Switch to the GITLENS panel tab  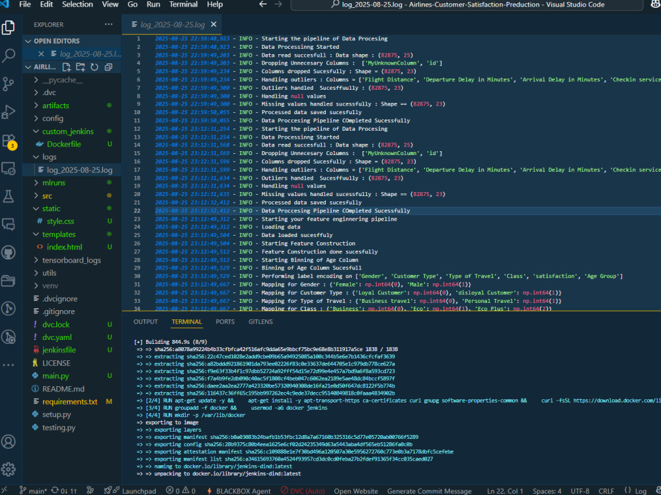tap(260, 321)
